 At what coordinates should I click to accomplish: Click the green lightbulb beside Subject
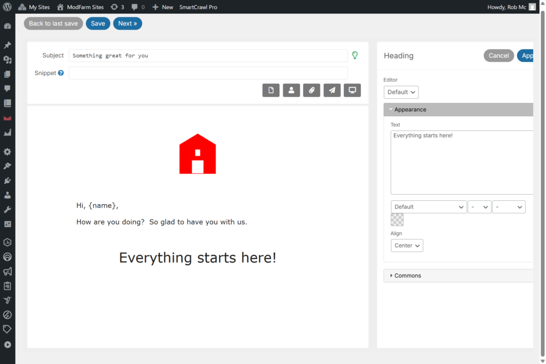pos(355,55)
